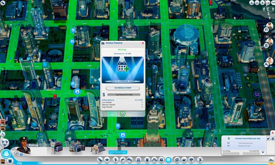Open the Government columns-building icon

click(138, 160)
